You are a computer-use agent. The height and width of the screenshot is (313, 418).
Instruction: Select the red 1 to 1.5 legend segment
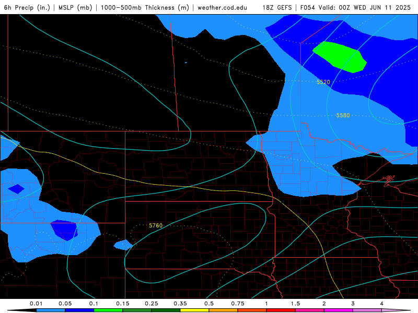281,310
